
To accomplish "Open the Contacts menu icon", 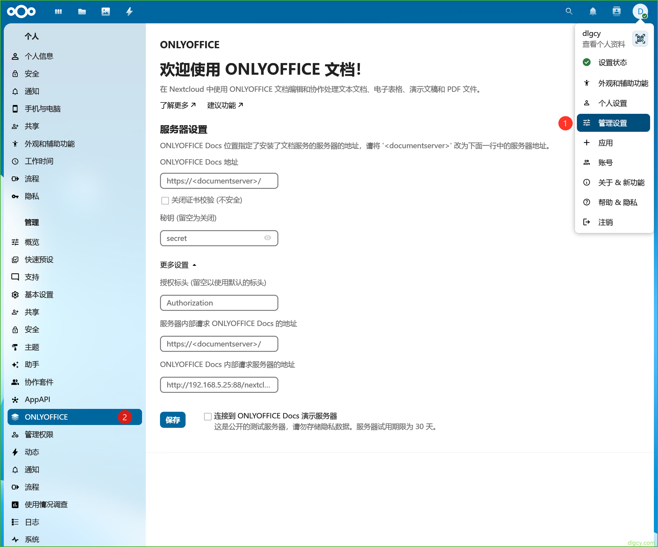I will point(617,11).
